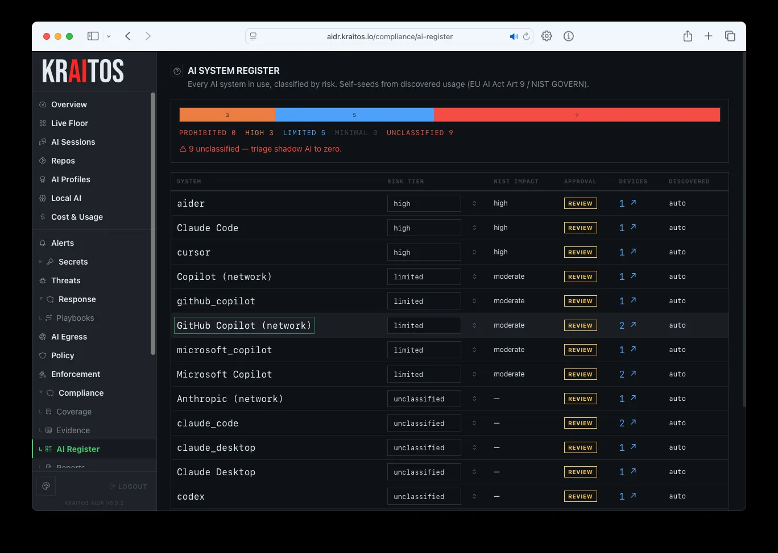Click the microsoft_copilot system name

[224, 350]
